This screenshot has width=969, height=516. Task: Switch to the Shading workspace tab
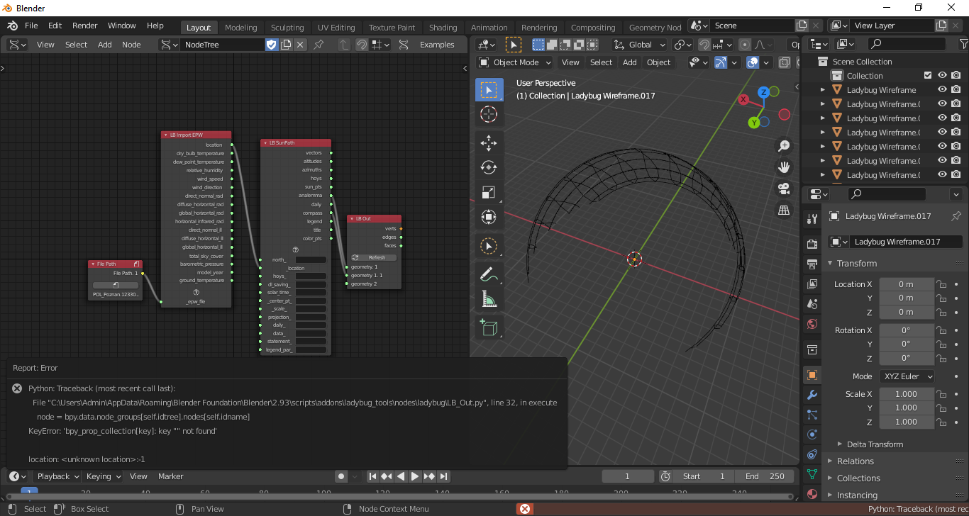[x=443, y=27]
